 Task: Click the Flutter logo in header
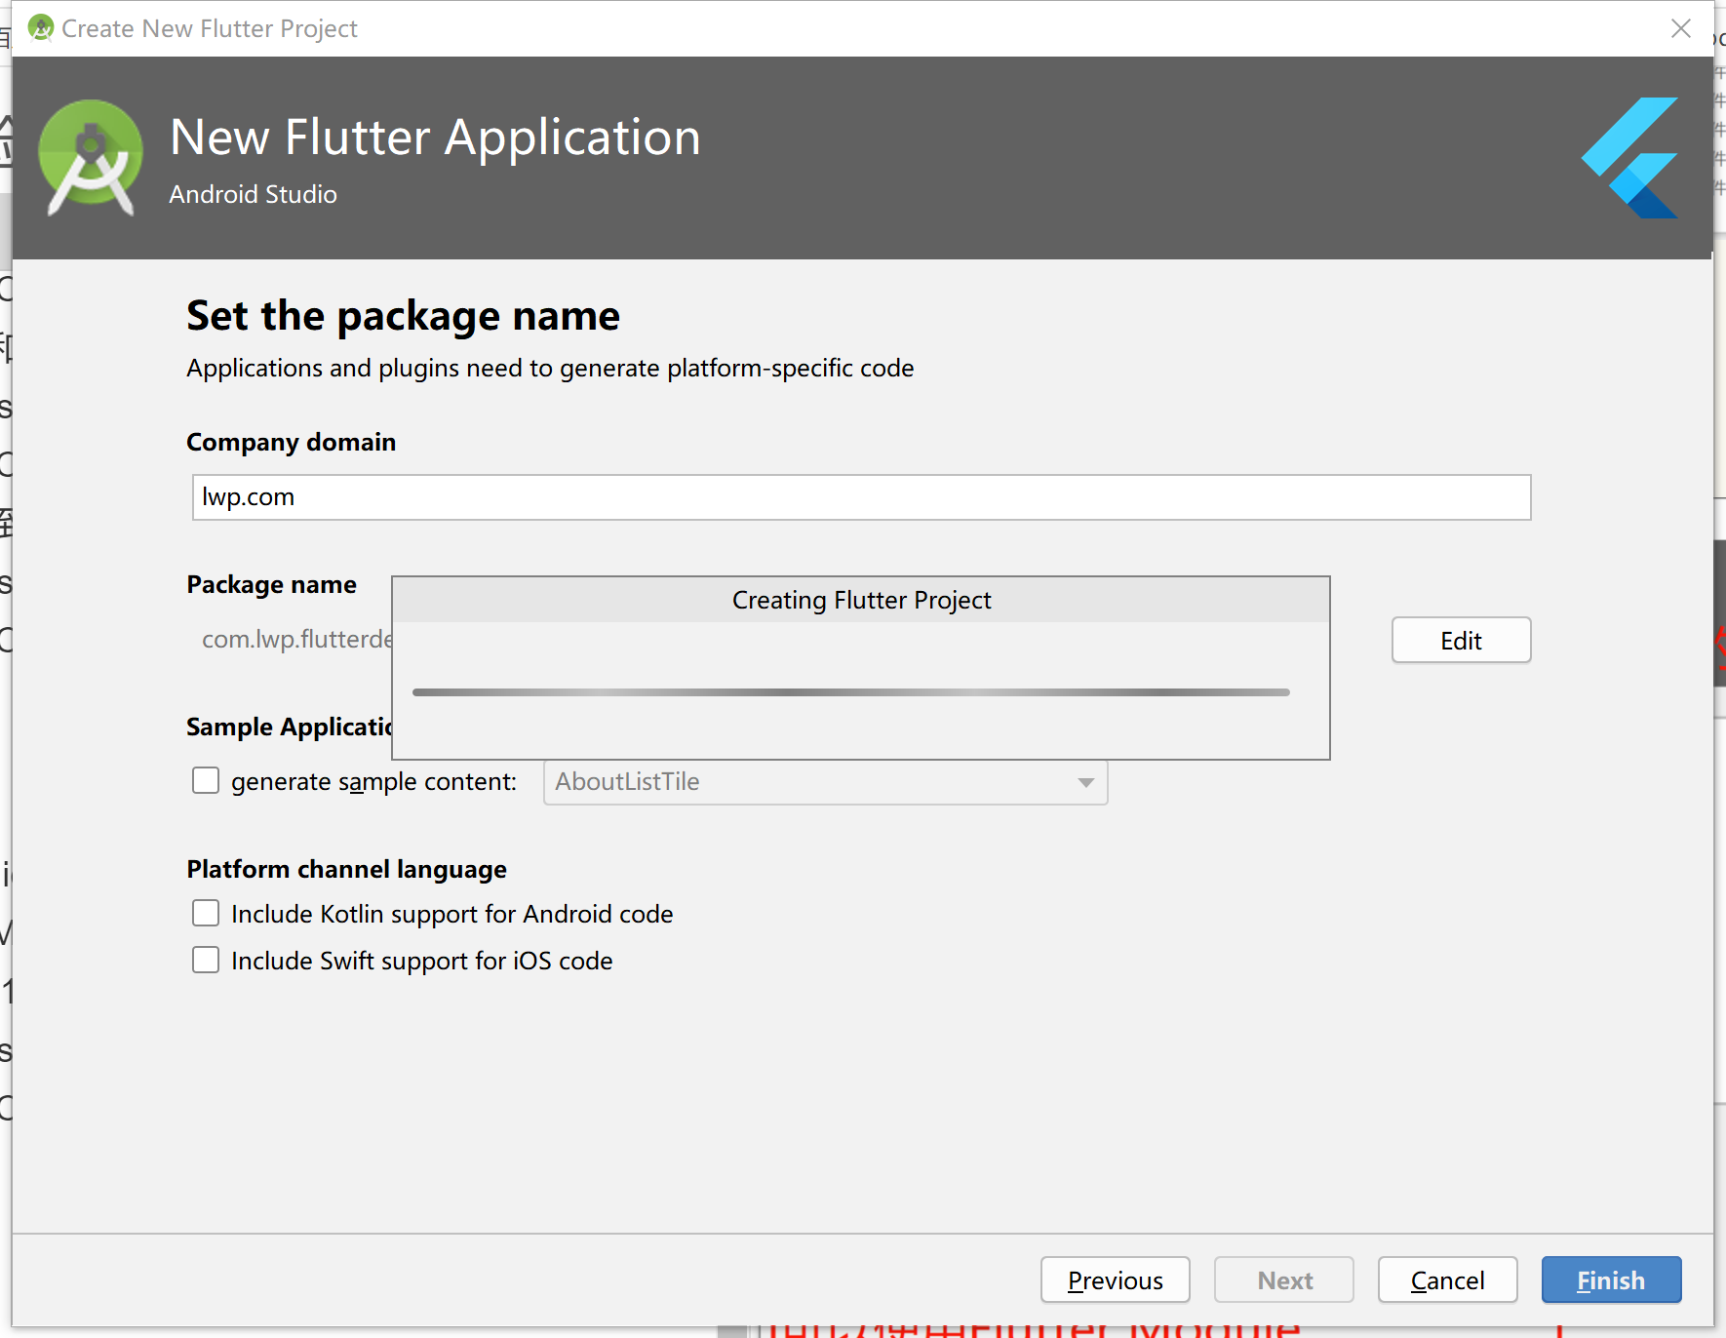point(1629,158)
